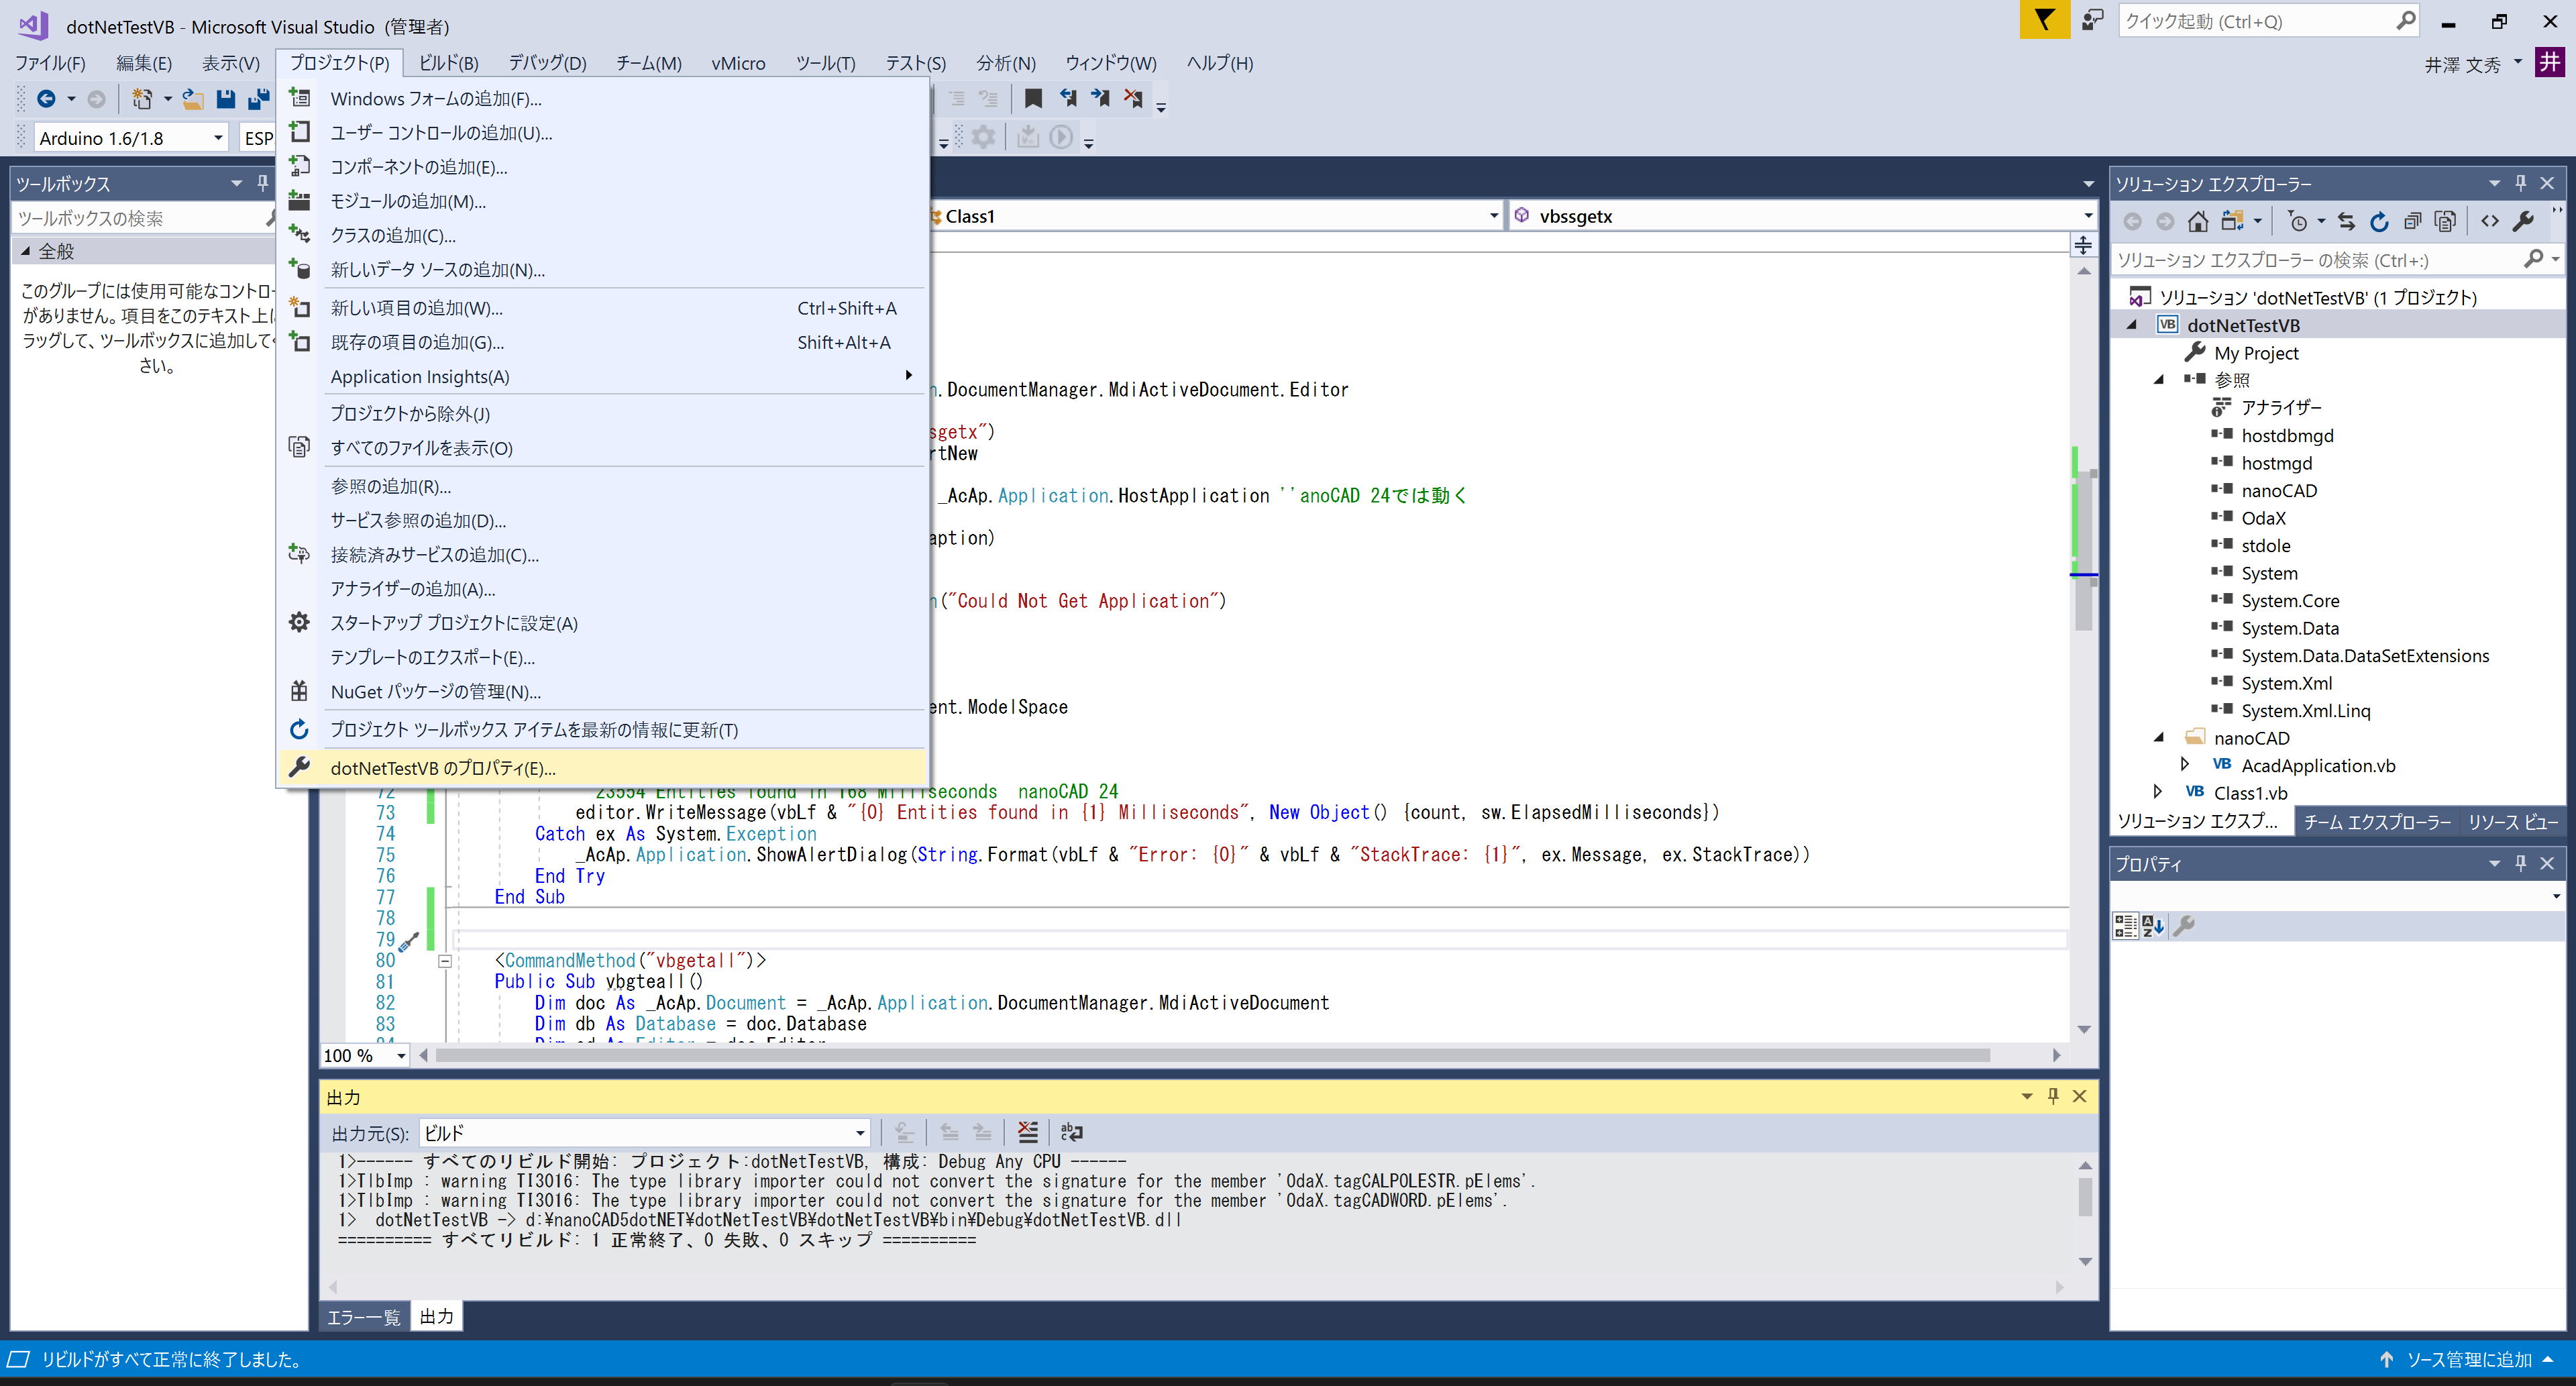Click Solution Explorer Refresh icon
Screen dimensions: 2576x1386
2379,221
